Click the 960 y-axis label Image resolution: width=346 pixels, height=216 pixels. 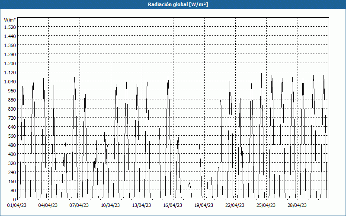click(12, 91)
